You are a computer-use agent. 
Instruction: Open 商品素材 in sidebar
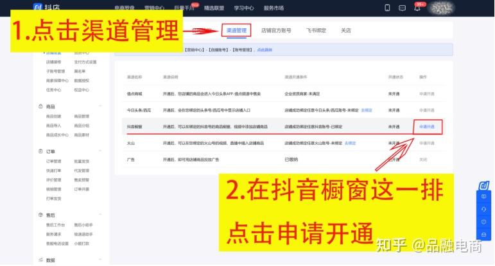click(x=82, y=135)
